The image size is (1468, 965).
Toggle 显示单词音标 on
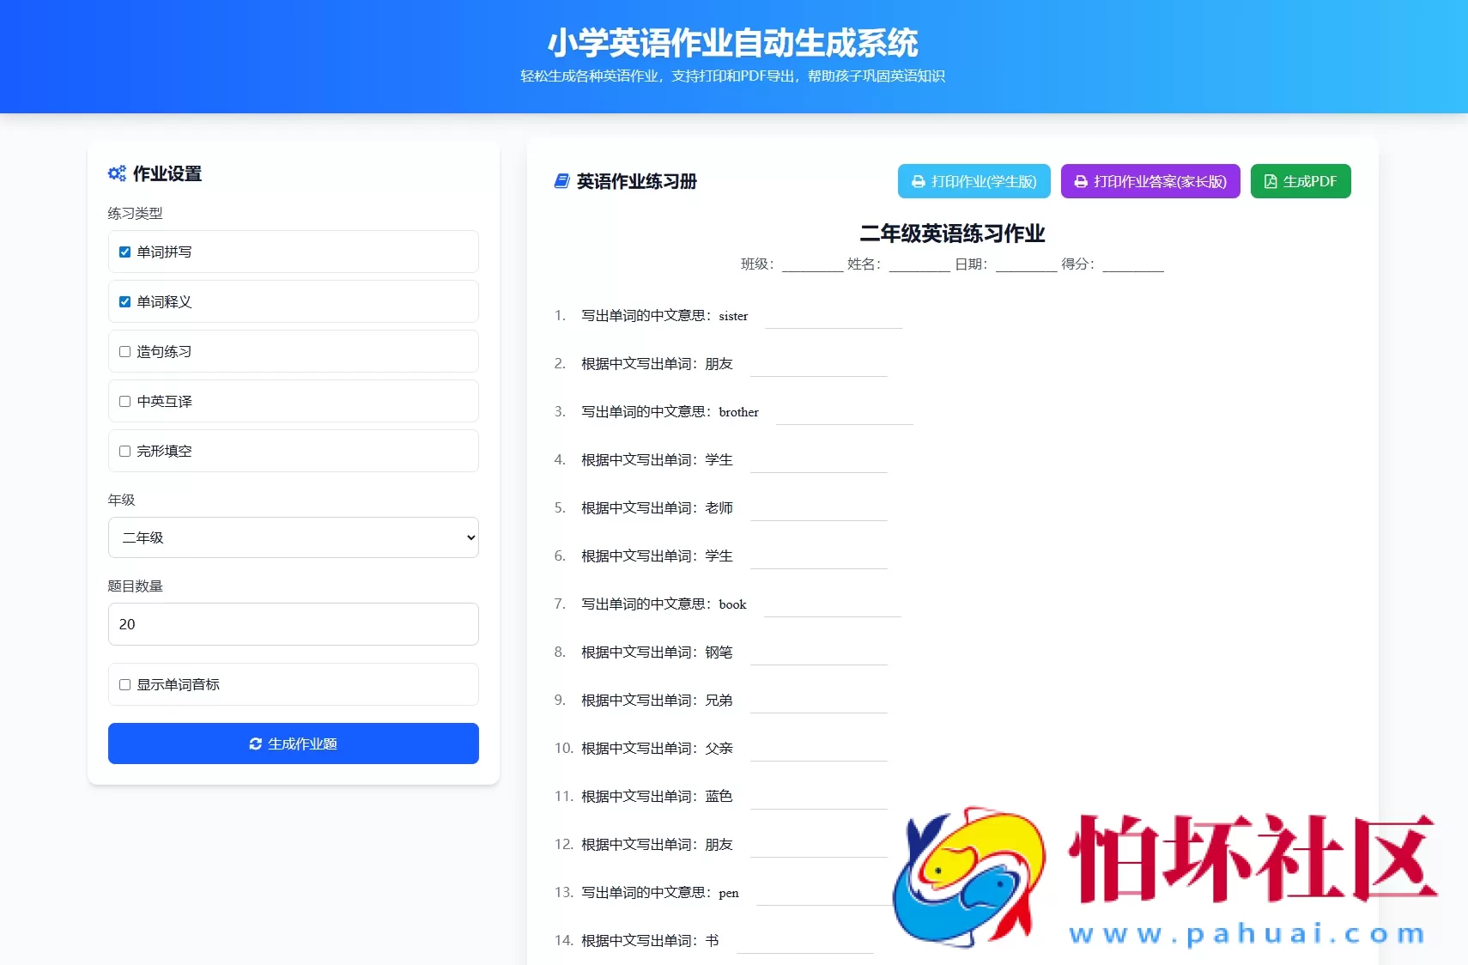124,684
